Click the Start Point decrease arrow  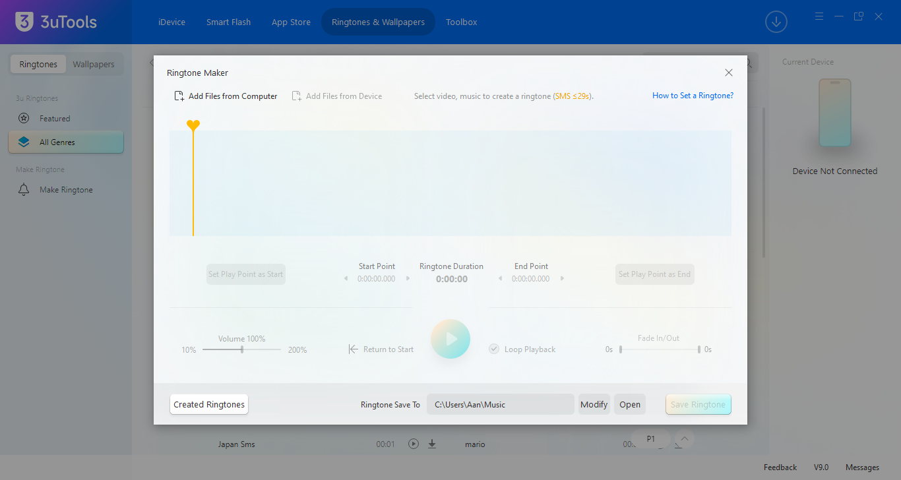(346, 279)
